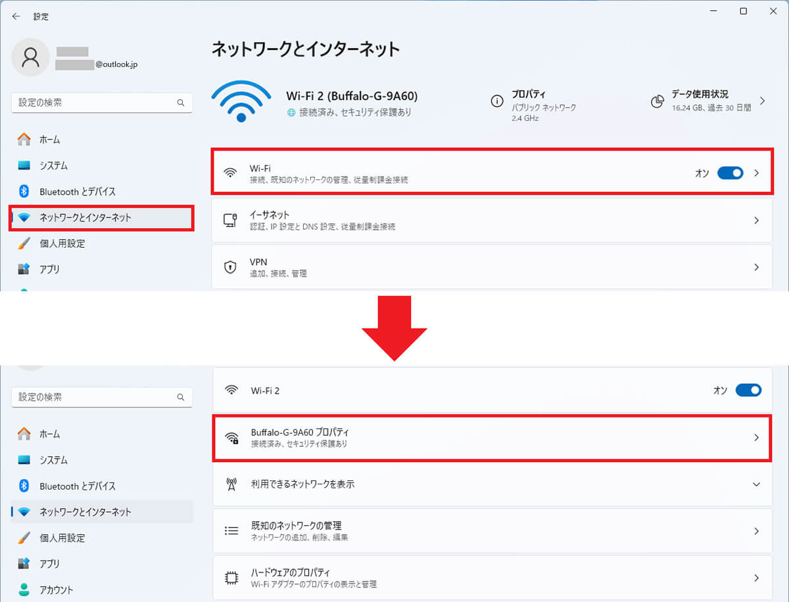Click the upper 個人用設定 paintbrush icon

click(x=24, y=243)
